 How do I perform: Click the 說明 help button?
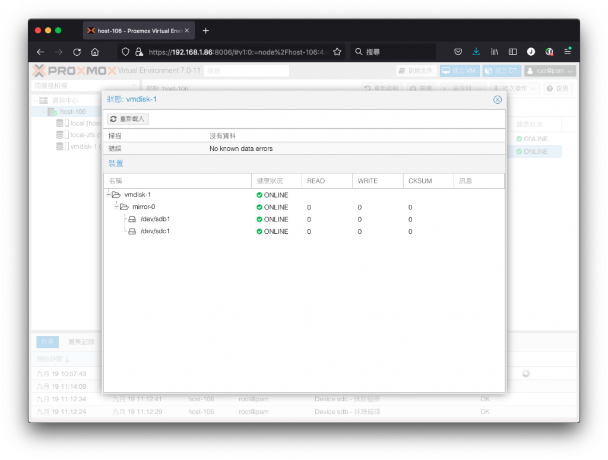pyautogui.click(x=558, y=88)
